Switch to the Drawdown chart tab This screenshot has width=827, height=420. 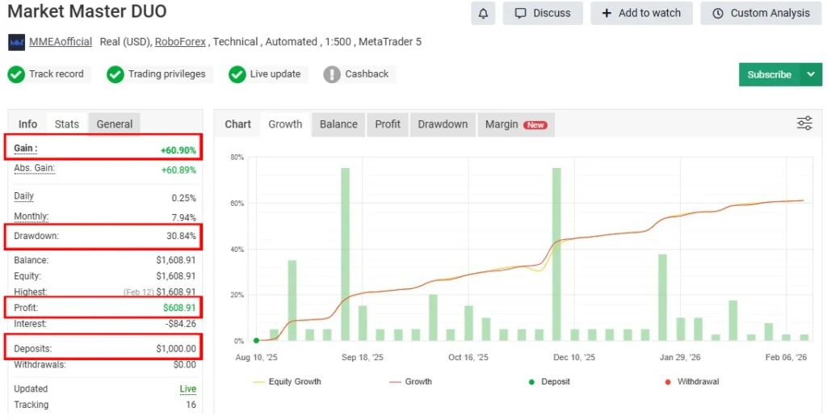[443, 124]
